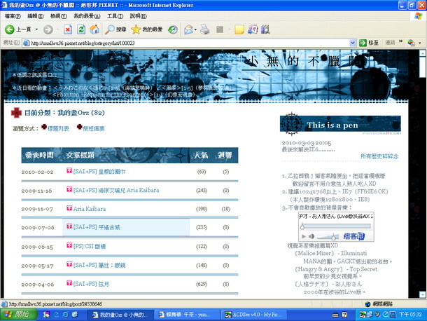The width and height of the screenshot is (427, 321).
Task: Mute the music player speaker icon
Action: (311, 236)
